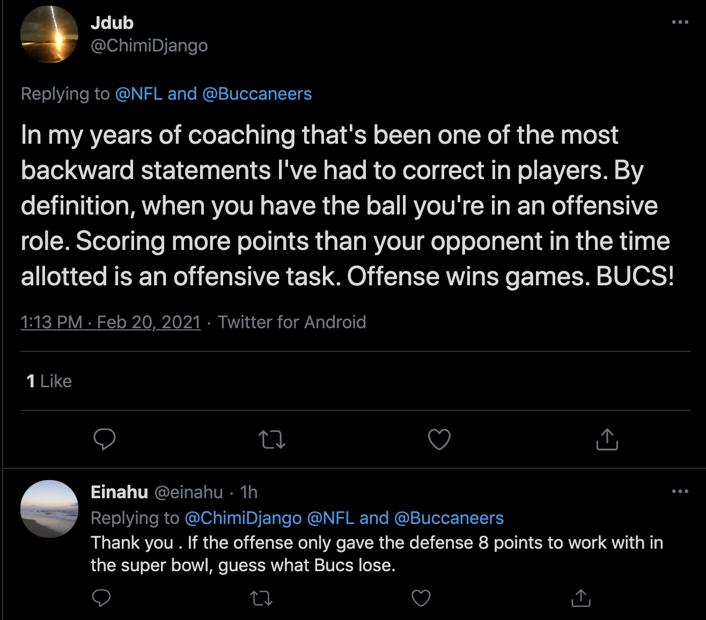Like Einahu's reply
This screenshot has width=706, height=620.
(421, 597)
